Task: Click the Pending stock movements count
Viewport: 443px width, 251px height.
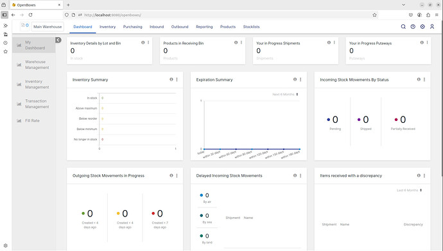Action: pyautogui.click(x=335, y=120)
